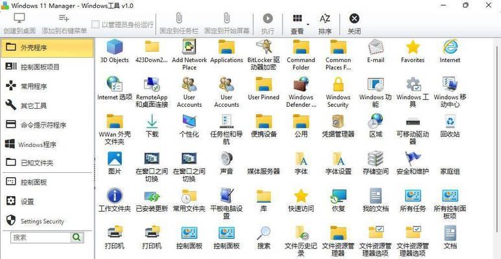
Task: Select the 下载 download icon
Action: (152, 121)
